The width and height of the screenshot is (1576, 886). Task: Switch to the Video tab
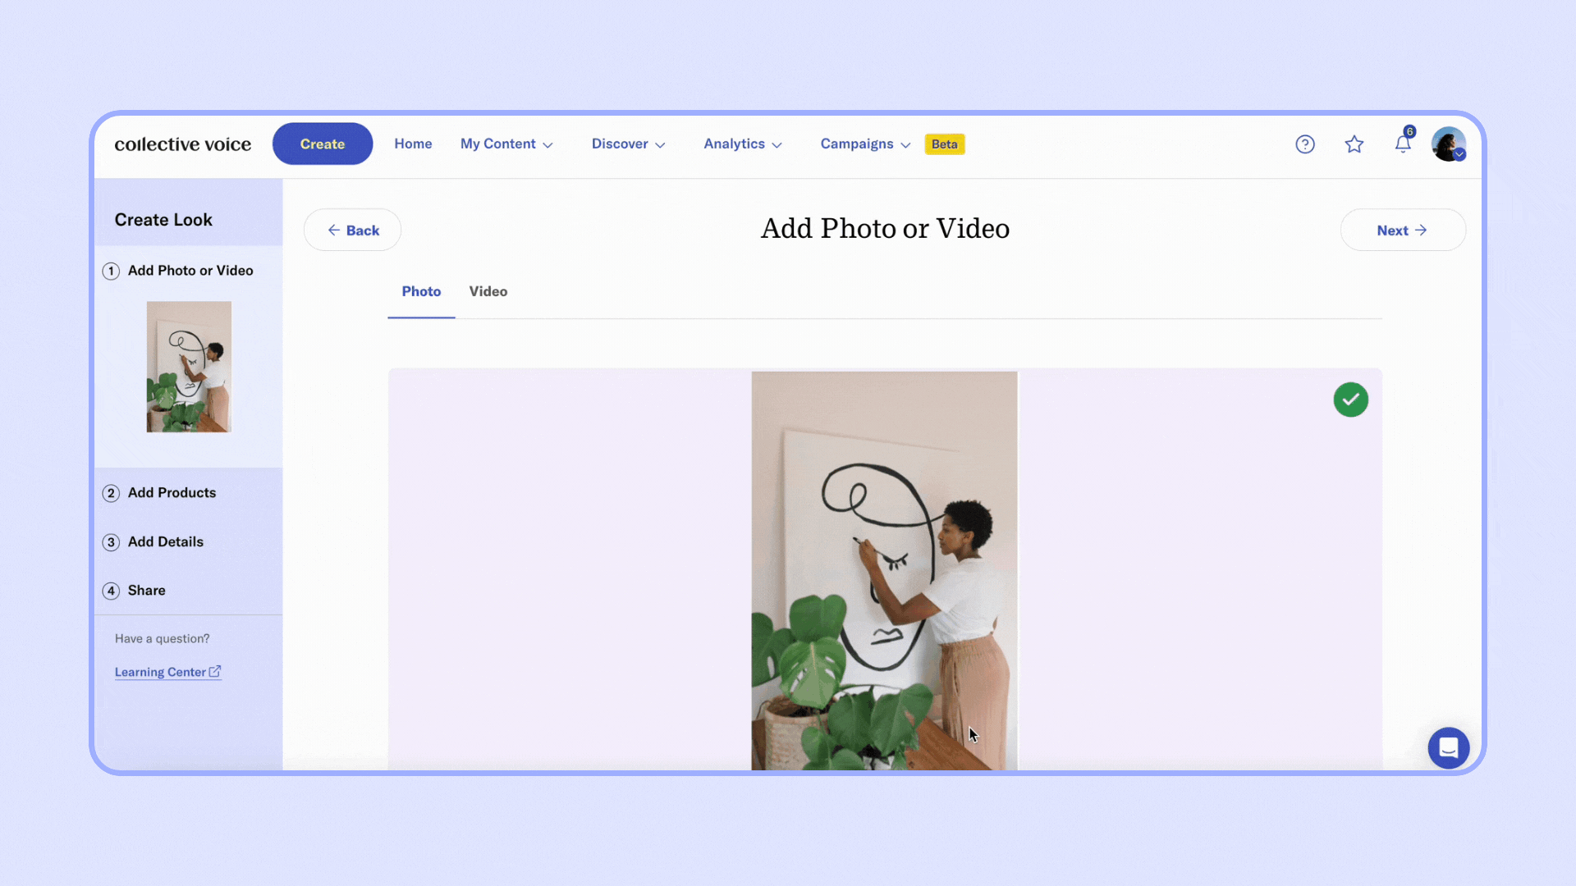[488, 291]
